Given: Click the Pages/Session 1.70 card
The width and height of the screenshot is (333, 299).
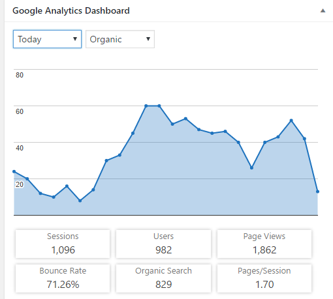Looking at the screenshot, I should [264, 278].
